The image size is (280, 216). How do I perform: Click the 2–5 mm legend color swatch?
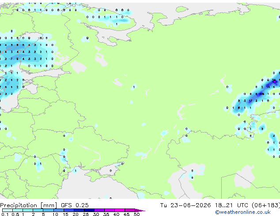(38, 210)
